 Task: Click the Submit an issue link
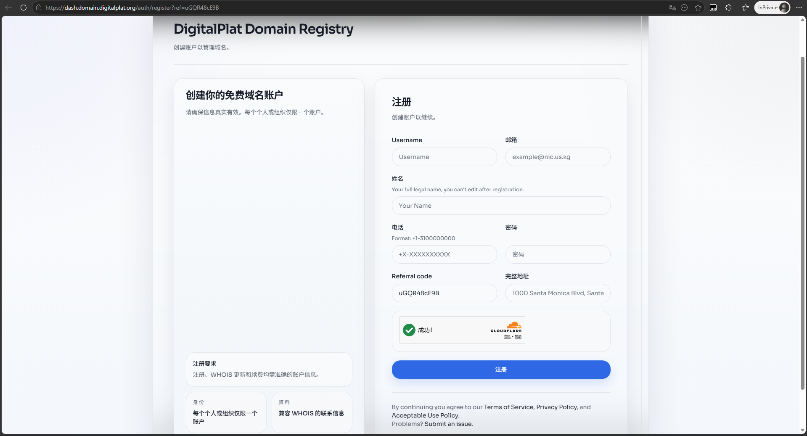click(448, 424)
